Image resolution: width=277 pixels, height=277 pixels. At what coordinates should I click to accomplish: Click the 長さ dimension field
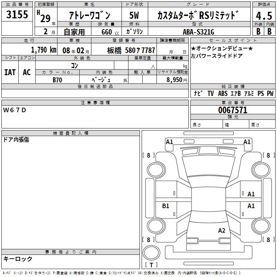[x=206, y=124]
